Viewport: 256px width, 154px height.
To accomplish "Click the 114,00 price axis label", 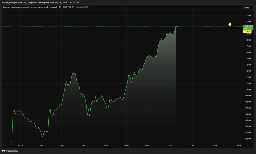I will (248, 65).
